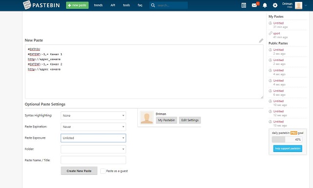313x188 pixels.
Task: Click globe icon beside 12 sec ago paste
Action: point(270,111)
